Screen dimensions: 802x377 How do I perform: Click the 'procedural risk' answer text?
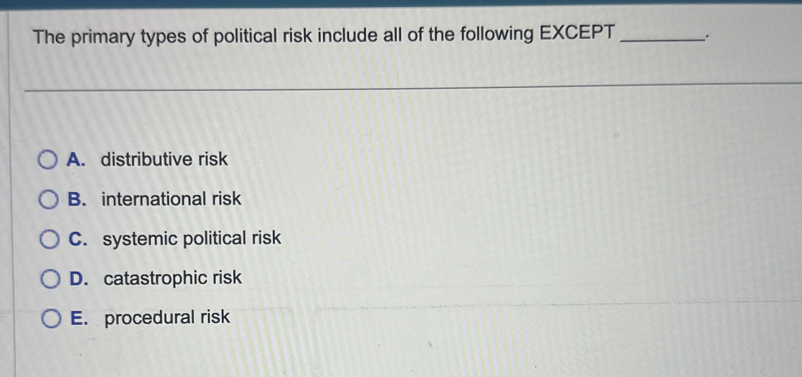(167, 318)
